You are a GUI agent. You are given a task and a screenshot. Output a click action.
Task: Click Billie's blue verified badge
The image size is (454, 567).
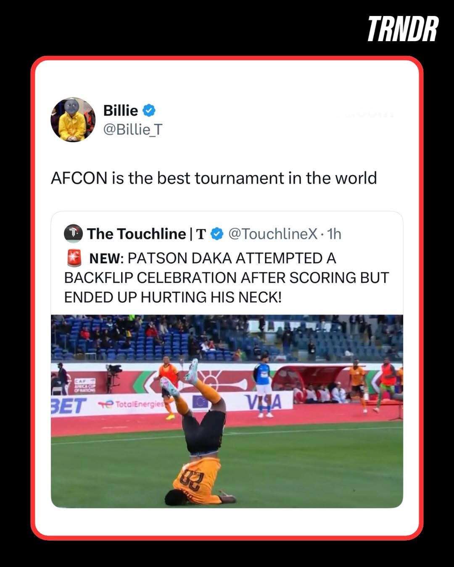[149, 110]
